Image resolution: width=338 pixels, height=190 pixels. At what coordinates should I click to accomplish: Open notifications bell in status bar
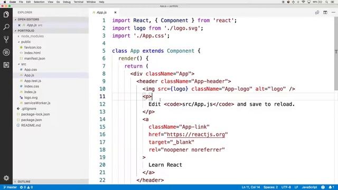point(332,187)
